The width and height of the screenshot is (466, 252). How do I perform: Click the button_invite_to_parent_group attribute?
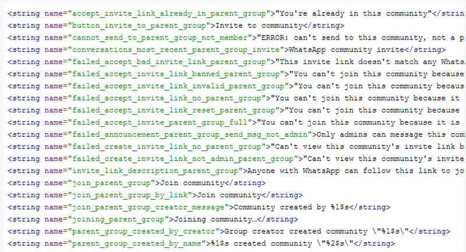[x=139, y=26]
